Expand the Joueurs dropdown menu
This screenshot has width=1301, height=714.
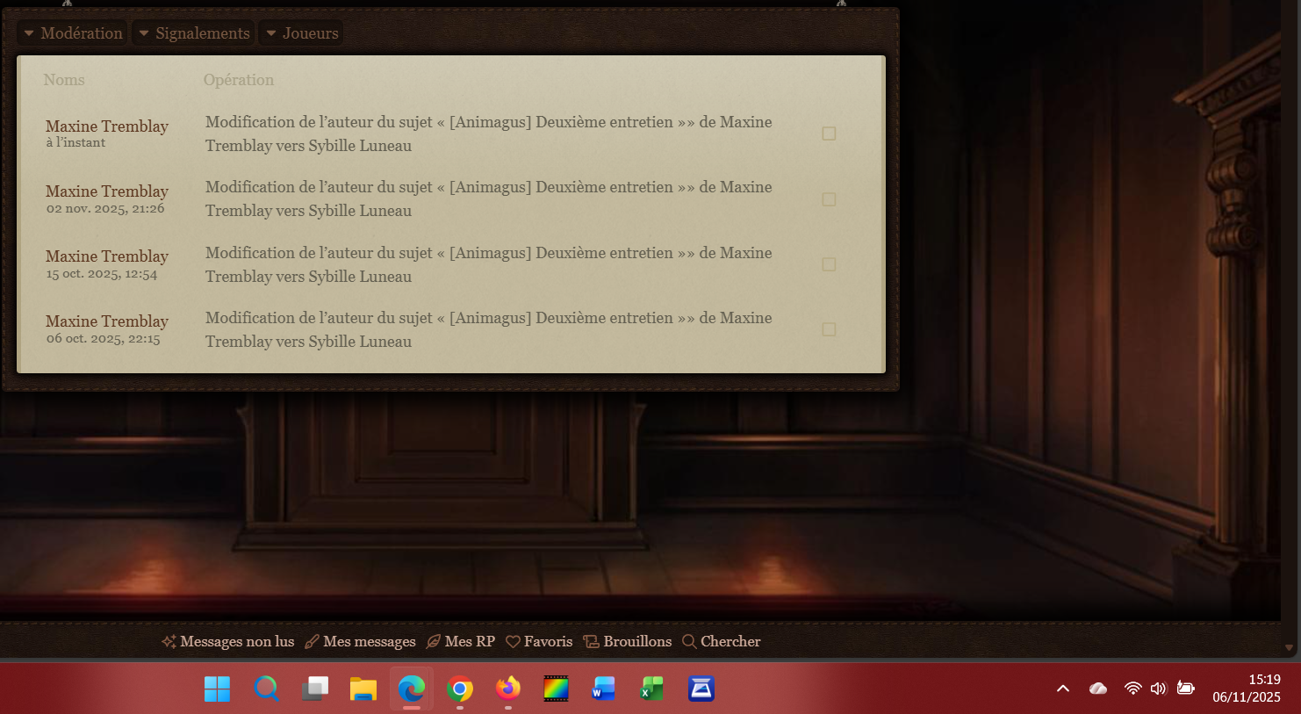point(301,33)
